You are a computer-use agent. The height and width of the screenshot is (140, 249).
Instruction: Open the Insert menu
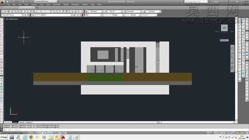(27, 5)
